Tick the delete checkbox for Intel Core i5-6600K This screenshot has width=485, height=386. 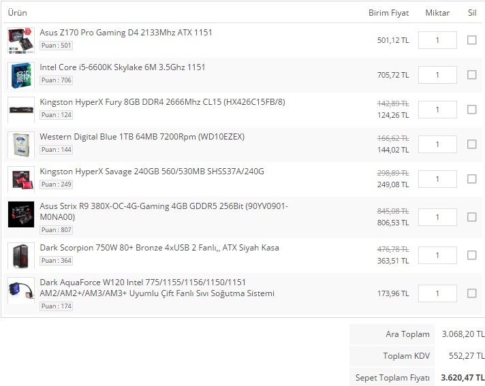pyautogui.click(x=471, y=75)
